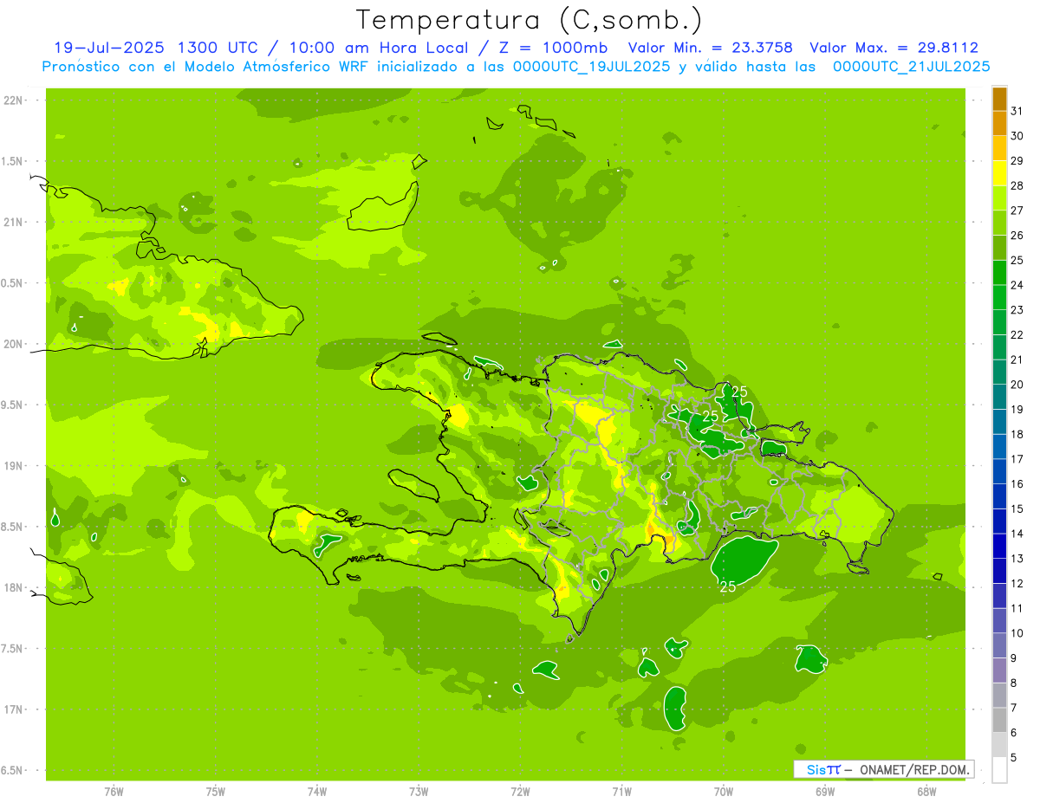Click the purple legend swatch between 9 and 10
Screen dimensions: 1040x803
(999, 645)
